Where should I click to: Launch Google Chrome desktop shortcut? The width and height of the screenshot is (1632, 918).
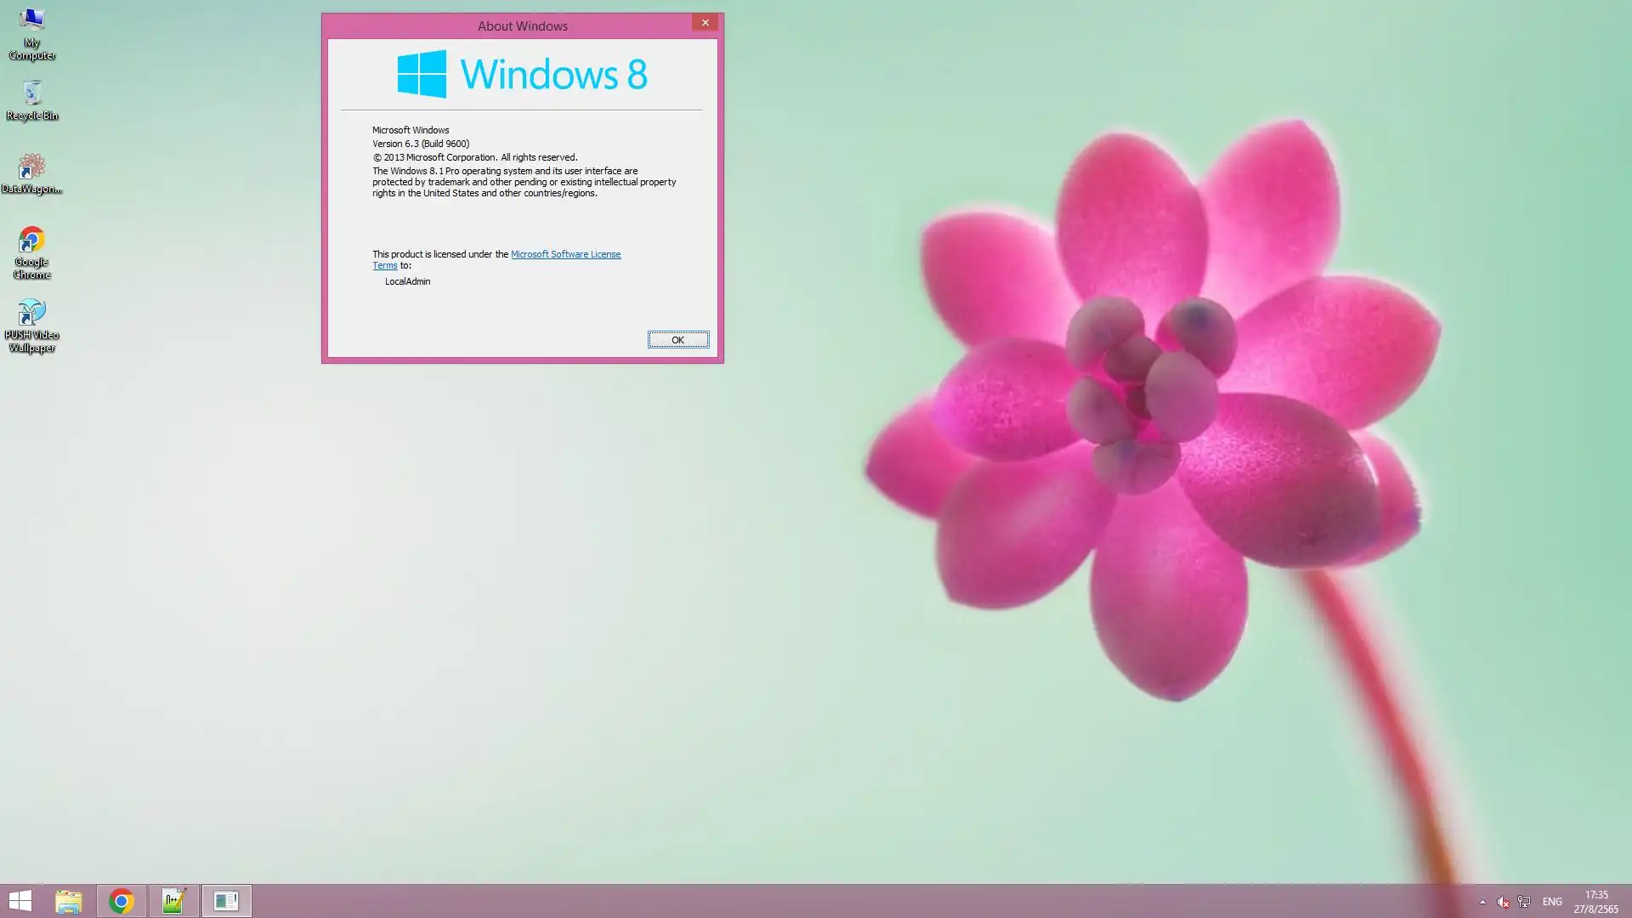tap(31, 251)
